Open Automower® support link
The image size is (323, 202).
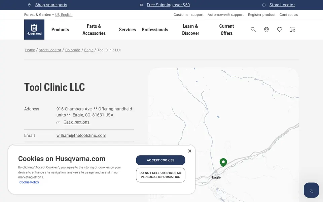(x=225, y=14)
